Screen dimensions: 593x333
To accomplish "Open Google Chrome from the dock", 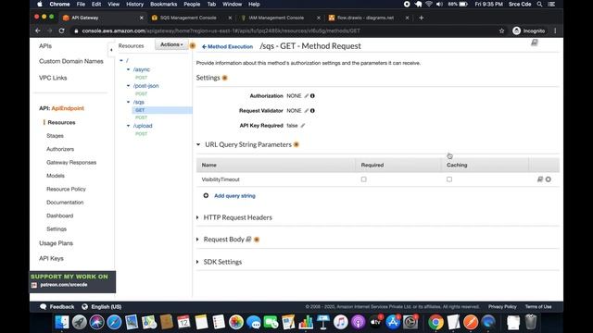I will (435, 322).
